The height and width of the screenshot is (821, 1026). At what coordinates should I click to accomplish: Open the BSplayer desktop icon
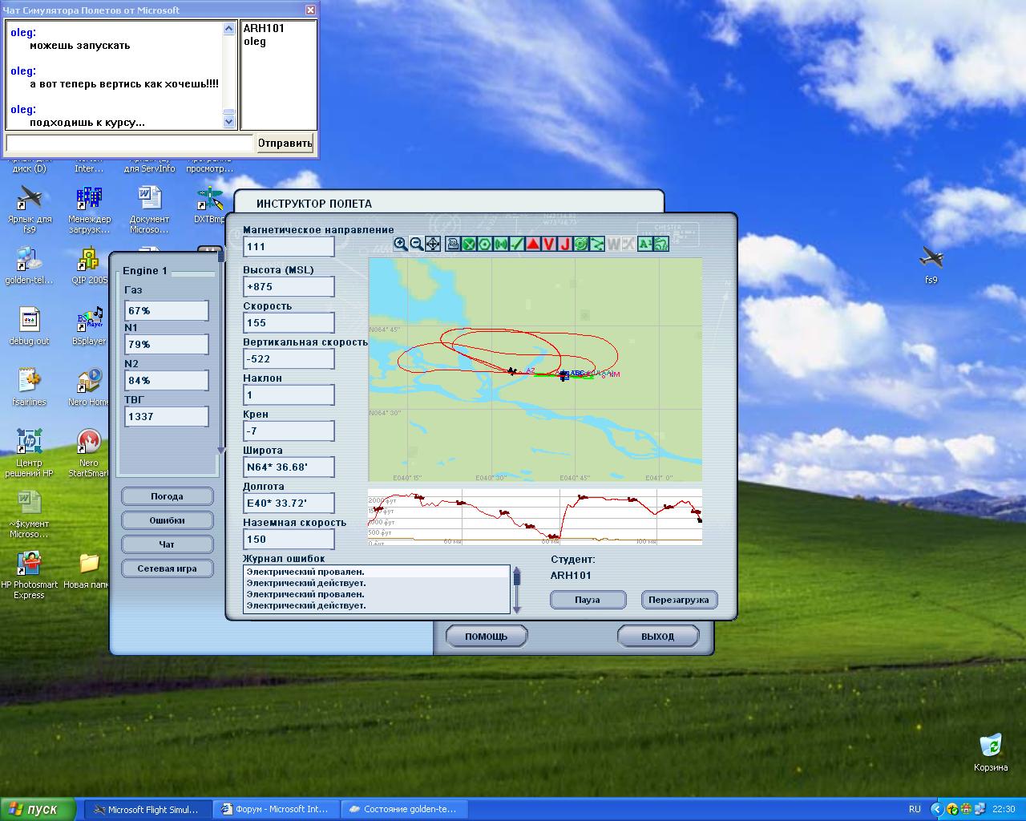(89, 327)
